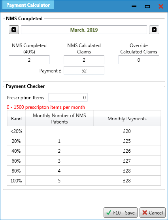Viewport: 168px width, 220px height.
Task: Click the NMS Calculated Claims field
Action: pos(84,60)
